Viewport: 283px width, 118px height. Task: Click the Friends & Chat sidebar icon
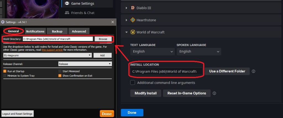[x=67, y=13]
